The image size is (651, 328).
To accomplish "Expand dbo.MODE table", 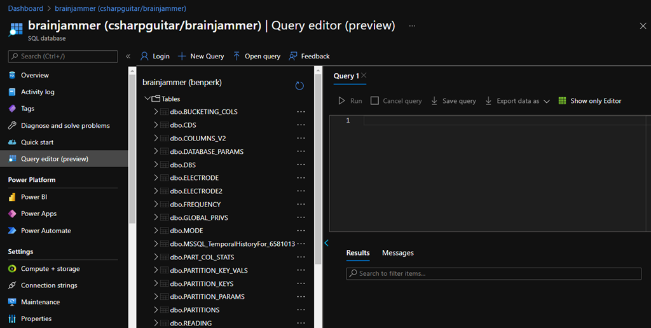I will tap(156, 231).
